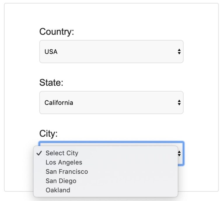Click the "USA" value text
Screen dimensions: 224x201
pyautogui.click(x=51, y=52)
